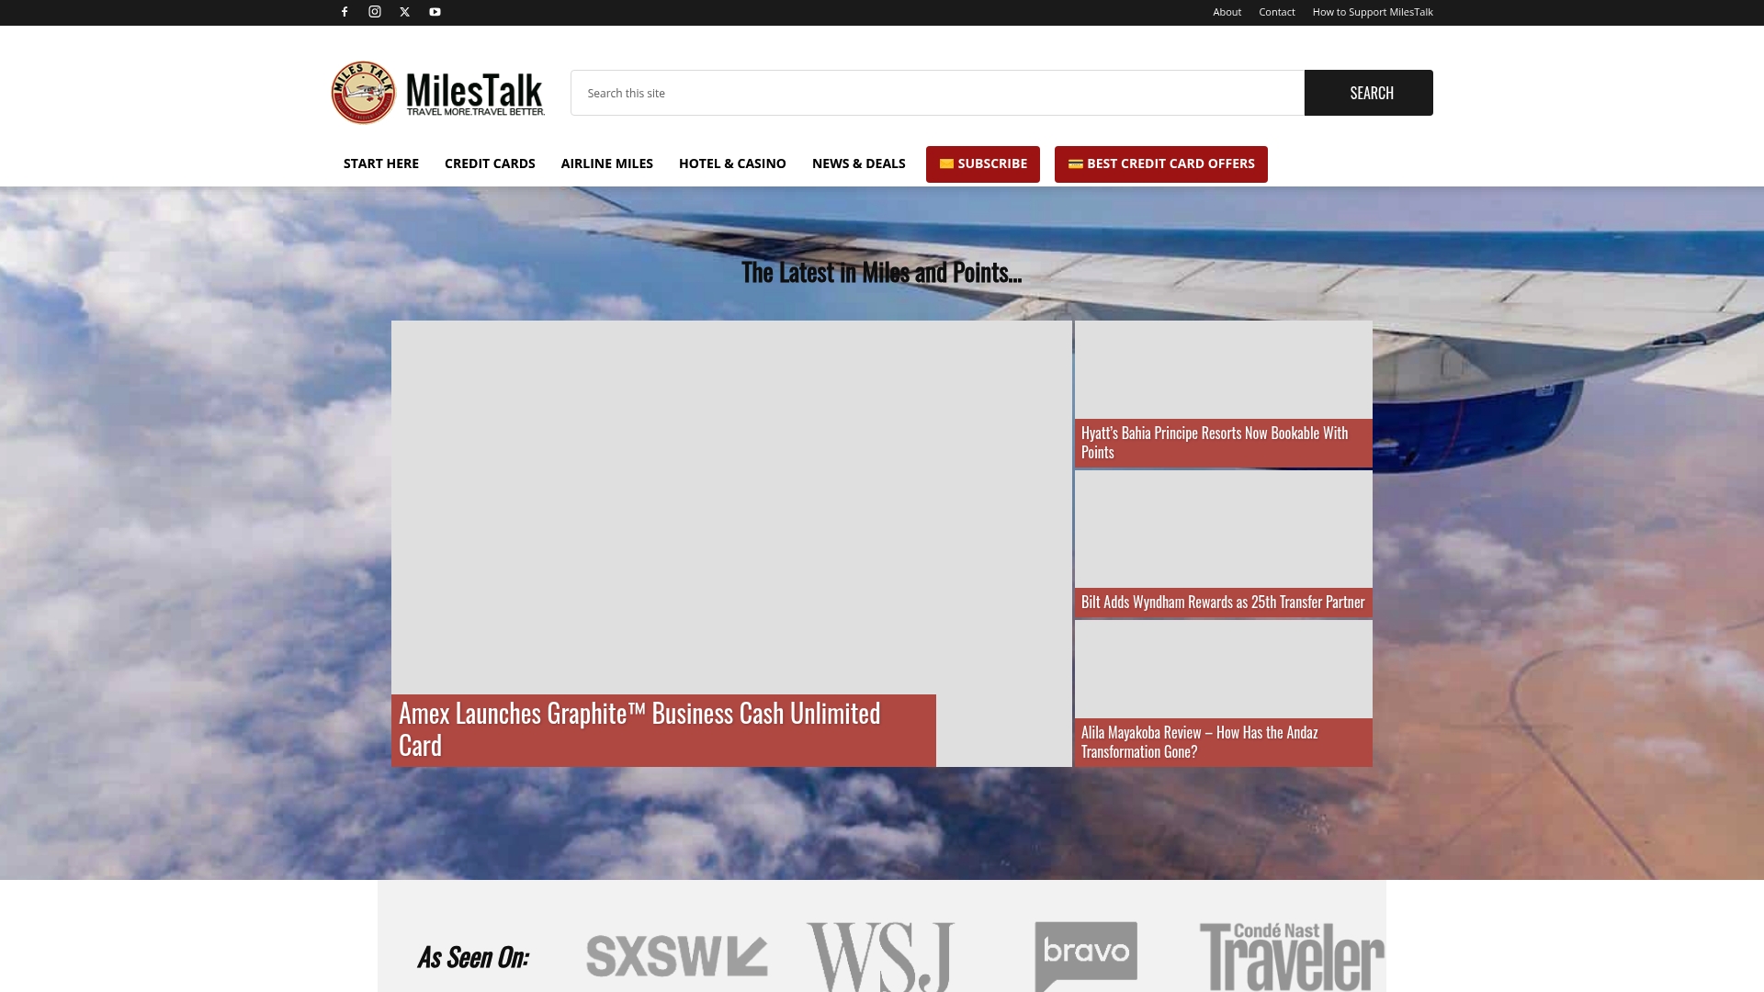Click the SXSW logo
Image resolution: width=1764 pixels, height=992 pixels.
(x=676, y=956)
